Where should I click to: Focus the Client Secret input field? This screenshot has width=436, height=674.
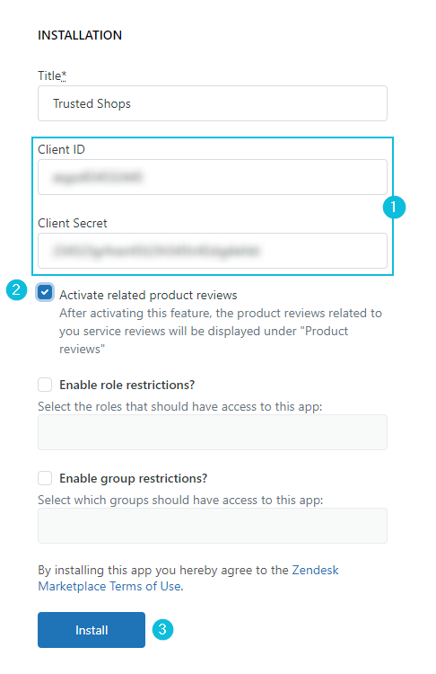point(213,251)
